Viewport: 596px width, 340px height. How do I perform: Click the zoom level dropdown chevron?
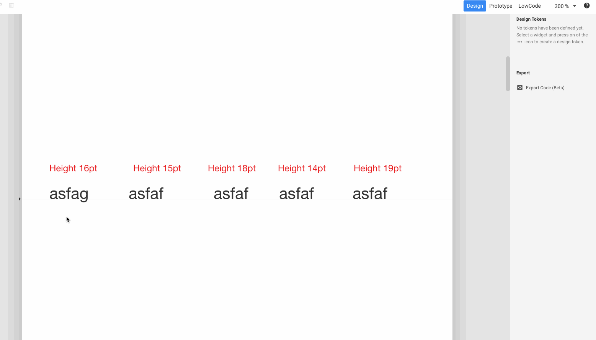click(574, 6)
